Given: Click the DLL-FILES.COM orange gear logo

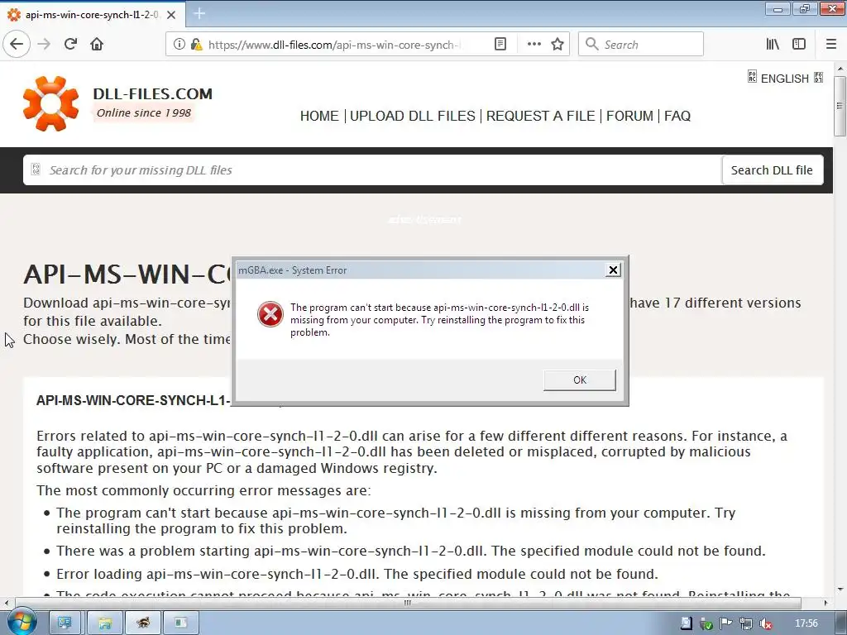Looking at the screenshot, I should (50, 103).
